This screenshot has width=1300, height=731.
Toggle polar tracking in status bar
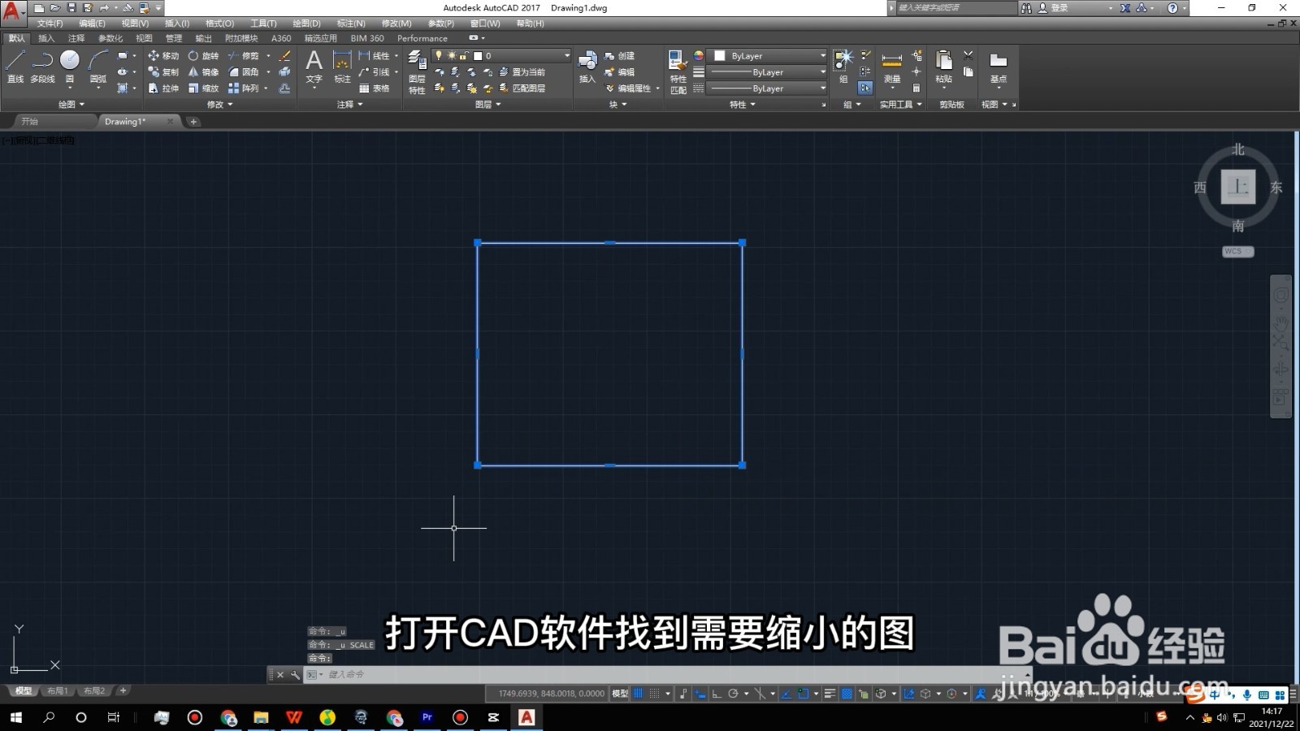733,694
